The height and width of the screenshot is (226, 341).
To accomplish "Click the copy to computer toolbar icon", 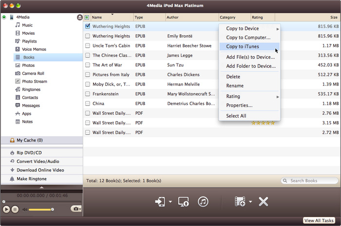I will (x=184, y=202).
